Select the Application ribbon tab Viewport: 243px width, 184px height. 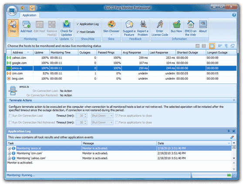tap(30, 15)
